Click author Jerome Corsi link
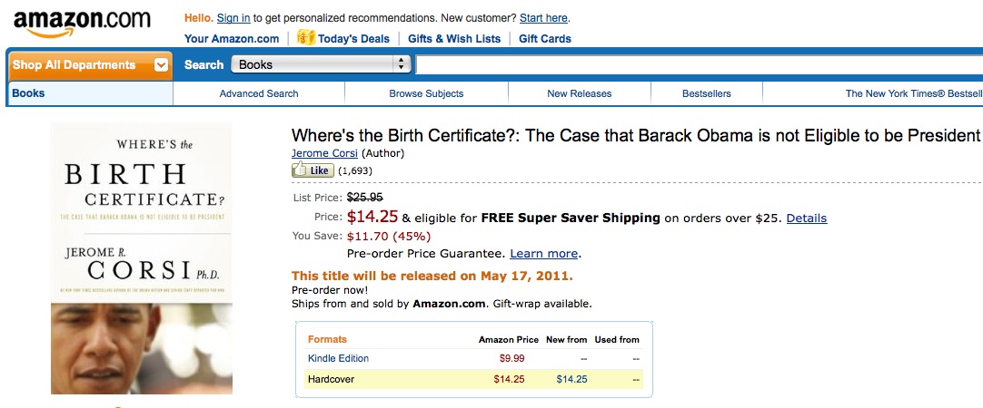This screenshot has width=983, height=408. (323, 153)
